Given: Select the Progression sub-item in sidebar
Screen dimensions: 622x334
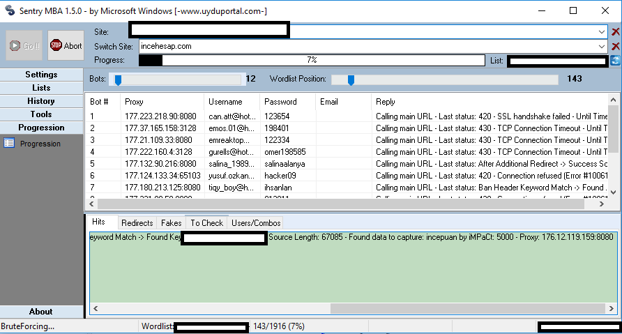Looking at the screenshot, I should point(40,144).
